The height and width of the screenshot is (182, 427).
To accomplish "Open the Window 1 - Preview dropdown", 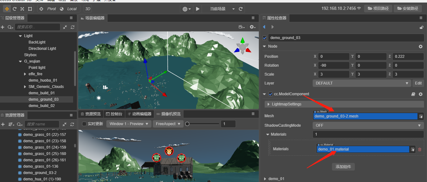I will (x=129, y=124).
